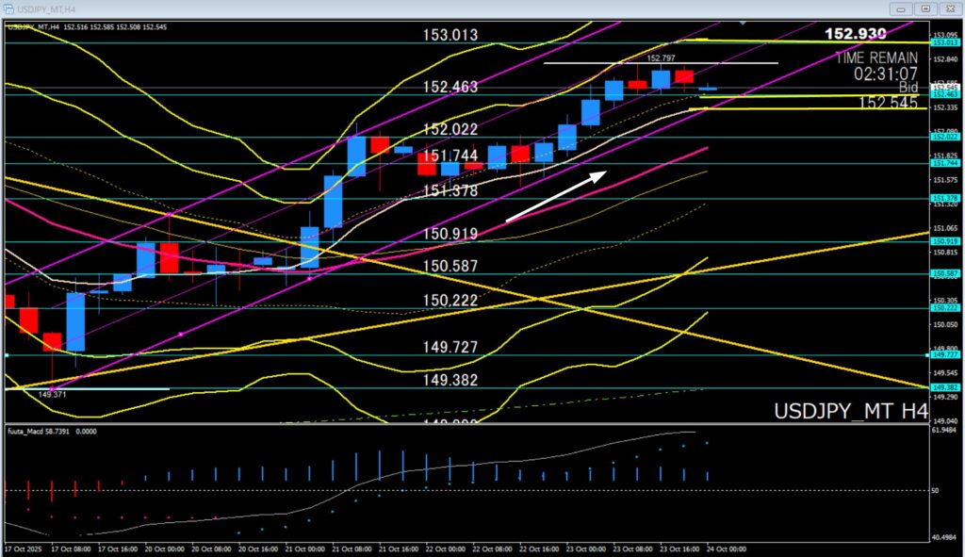Select the white upward trend arrow

click(556, 196)
